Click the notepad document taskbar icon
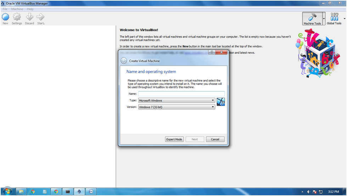The width and height of the screenshot is (347, 196). (44, 192)
